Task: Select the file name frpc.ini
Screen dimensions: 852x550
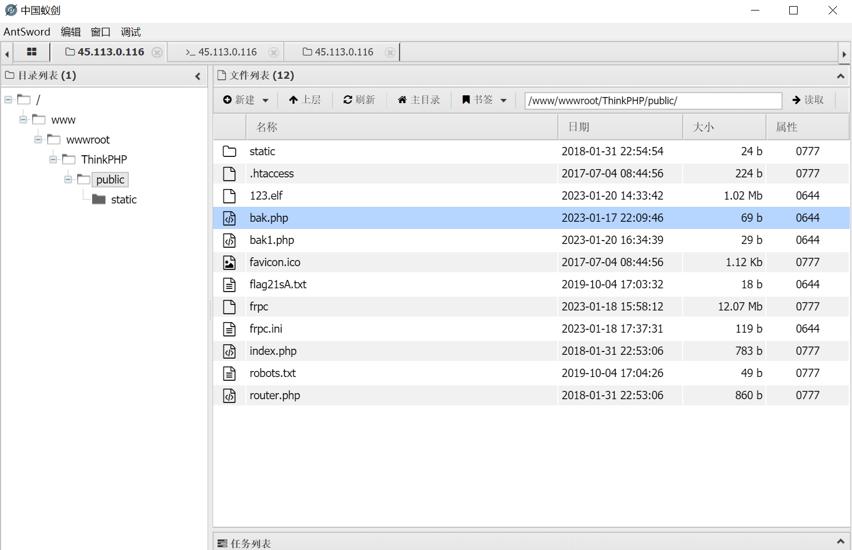Action: click(x=266, y=329)
